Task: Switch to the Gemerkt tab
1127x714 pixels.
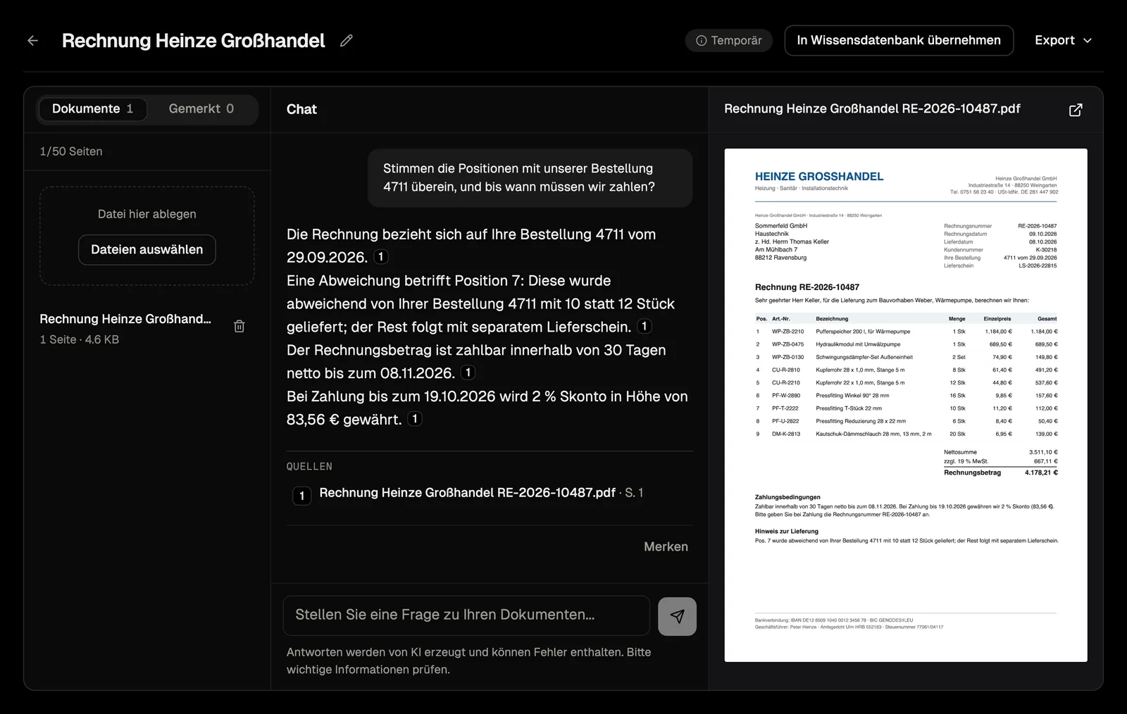Action: click(x=201, y=109)
